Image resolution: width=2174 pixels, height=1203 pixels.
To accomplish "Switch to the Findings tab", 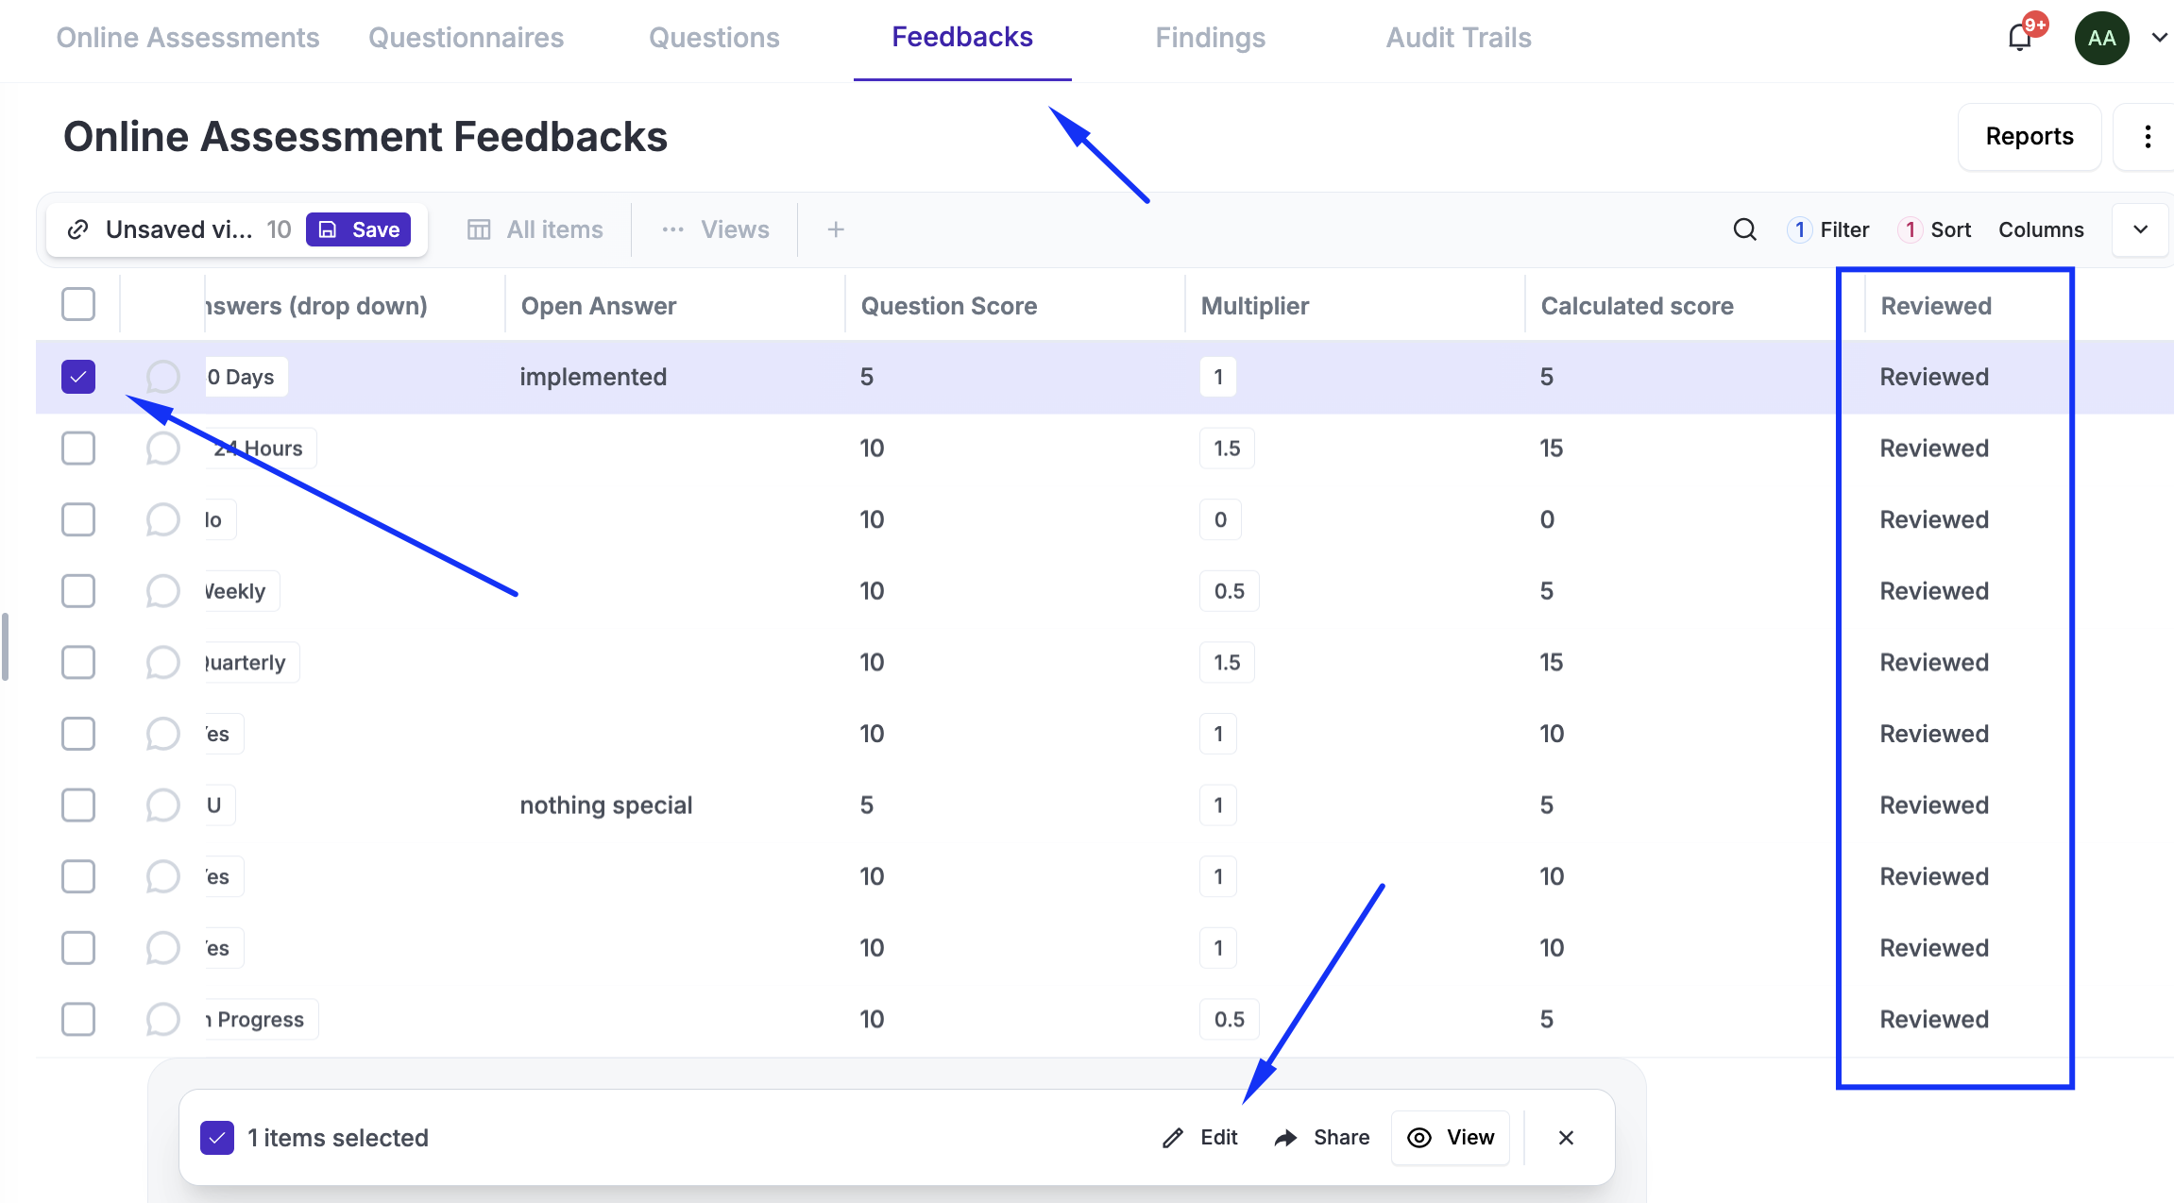I will point(1210,38).
